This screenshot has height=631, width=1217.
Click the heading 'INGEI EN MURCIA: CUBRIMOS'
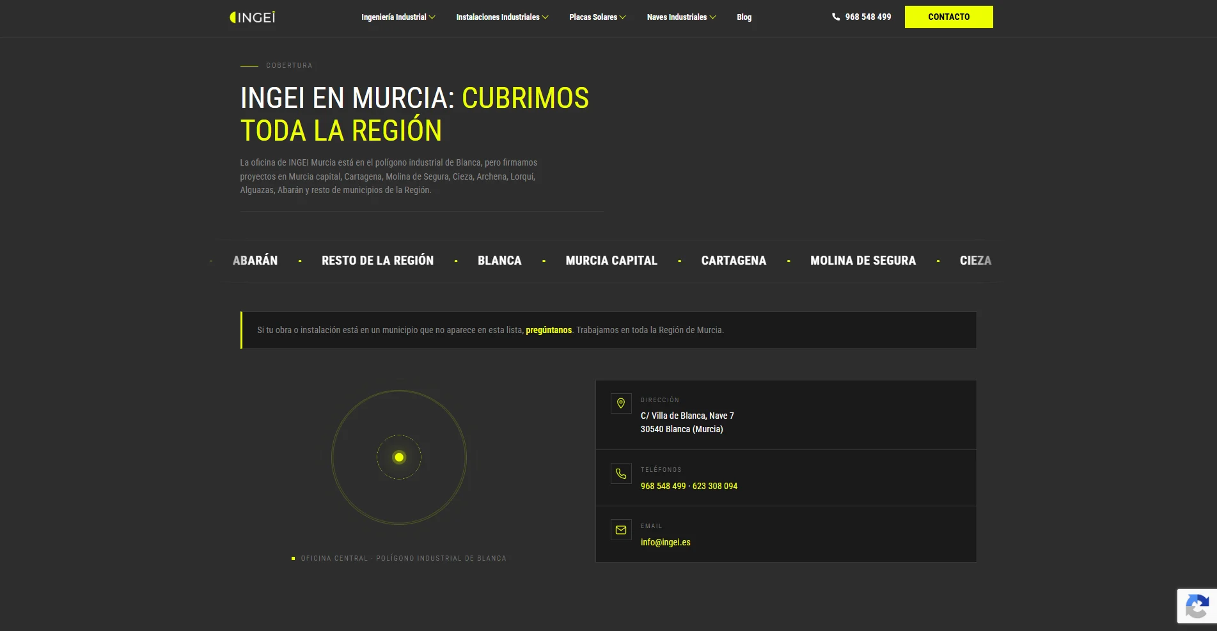point(414,98)
